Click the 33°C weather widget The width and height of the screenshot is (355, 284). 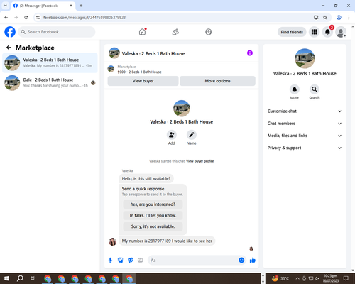coord(280,278)
